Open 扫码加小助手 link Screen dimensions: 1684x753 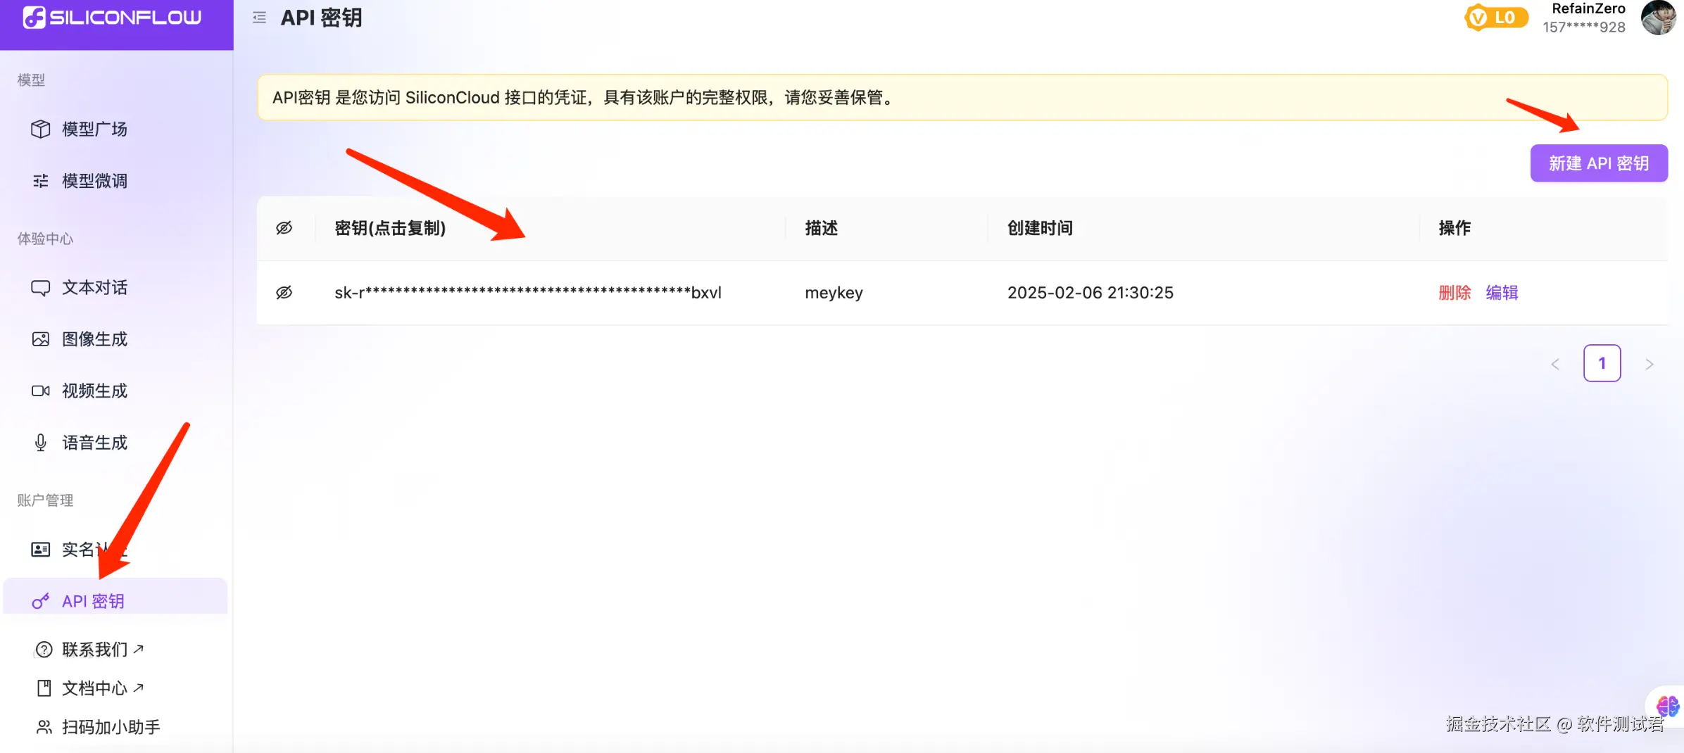click(111, 727)
